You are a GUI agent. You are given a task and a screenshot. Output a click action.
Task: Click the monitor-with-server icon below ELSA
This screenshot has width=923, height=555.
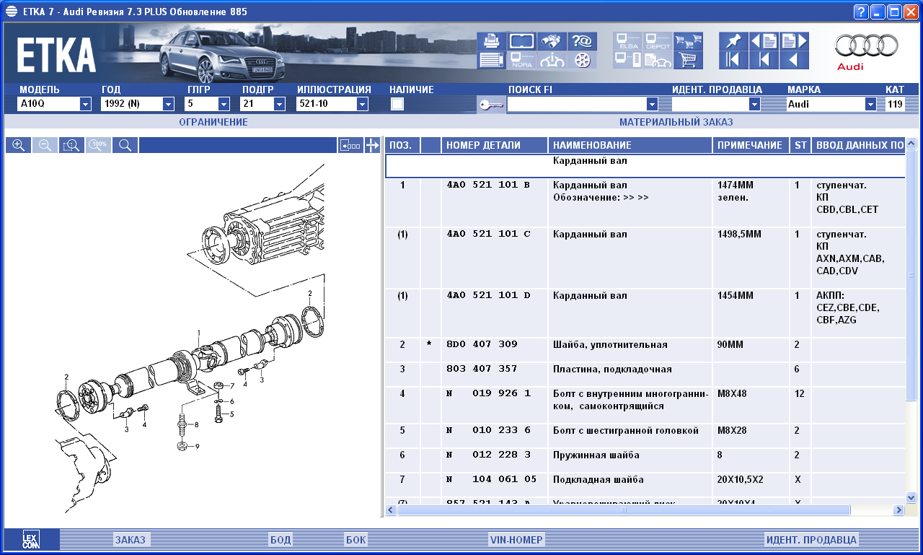click(627, 60)
